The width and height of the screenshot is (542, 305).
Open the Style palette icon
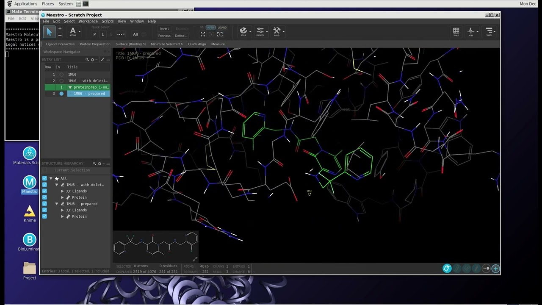click(x=243, y=32)
